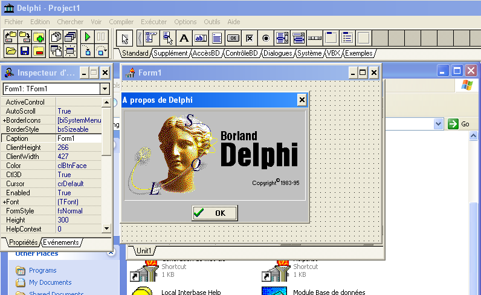The width and height of the screenshot is (481, 295).
Task: Switch to the Supplément palette tab
Action: click(170, 53)
